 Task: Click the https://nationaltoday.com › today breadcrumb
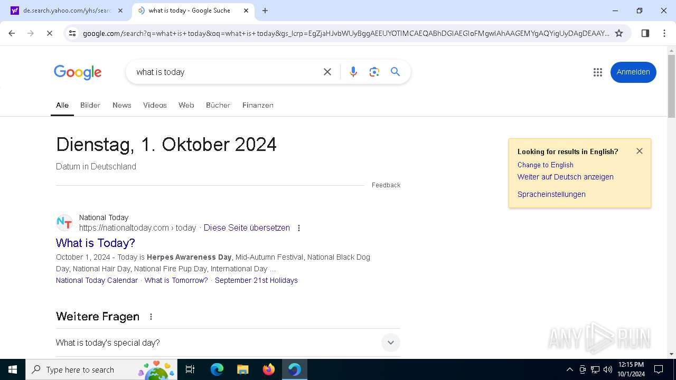point(138,228)
